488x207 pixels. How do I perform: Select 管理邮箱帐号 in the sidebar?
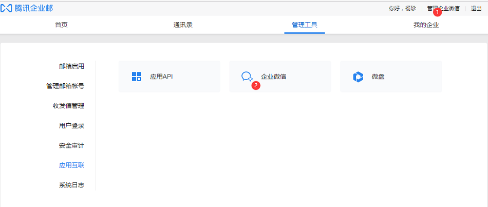tap(65, 86)
